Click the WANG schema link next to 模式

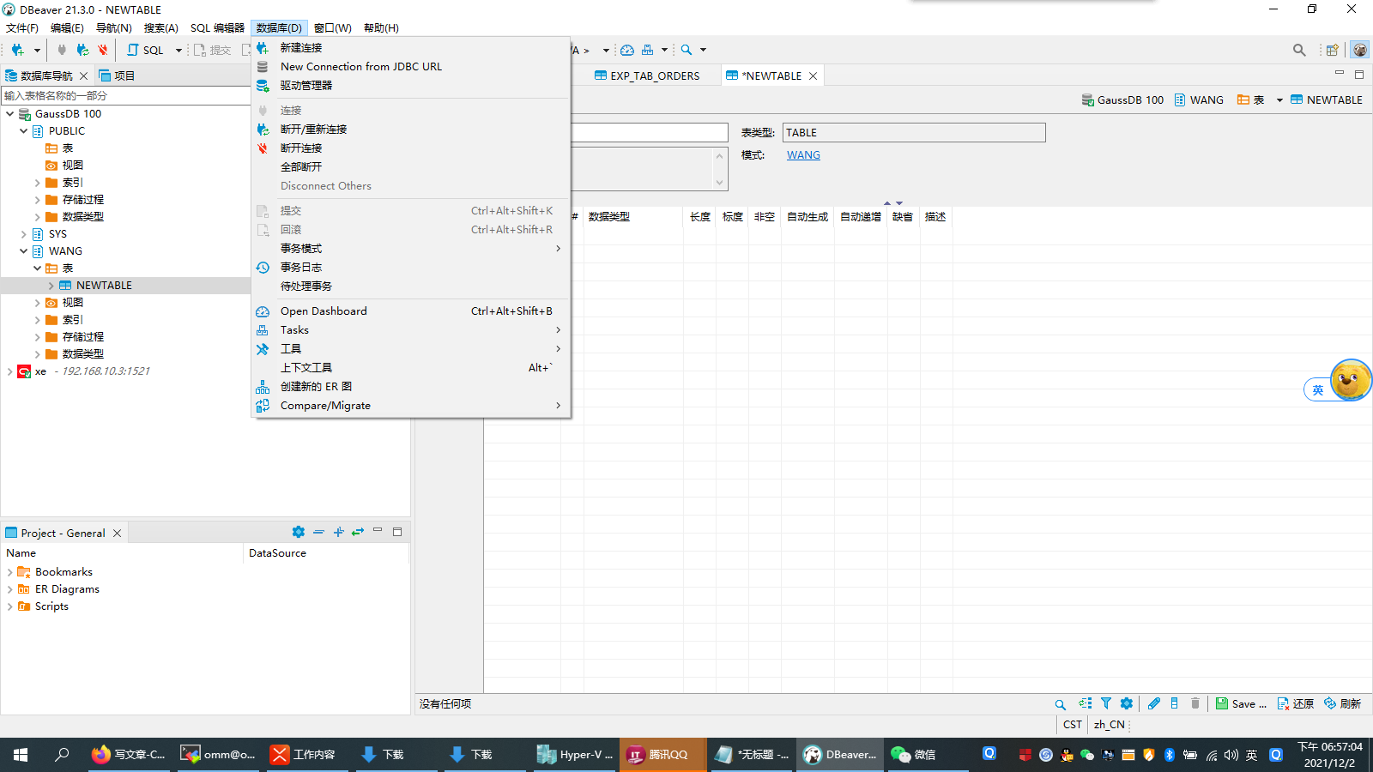tap(802, 155)
